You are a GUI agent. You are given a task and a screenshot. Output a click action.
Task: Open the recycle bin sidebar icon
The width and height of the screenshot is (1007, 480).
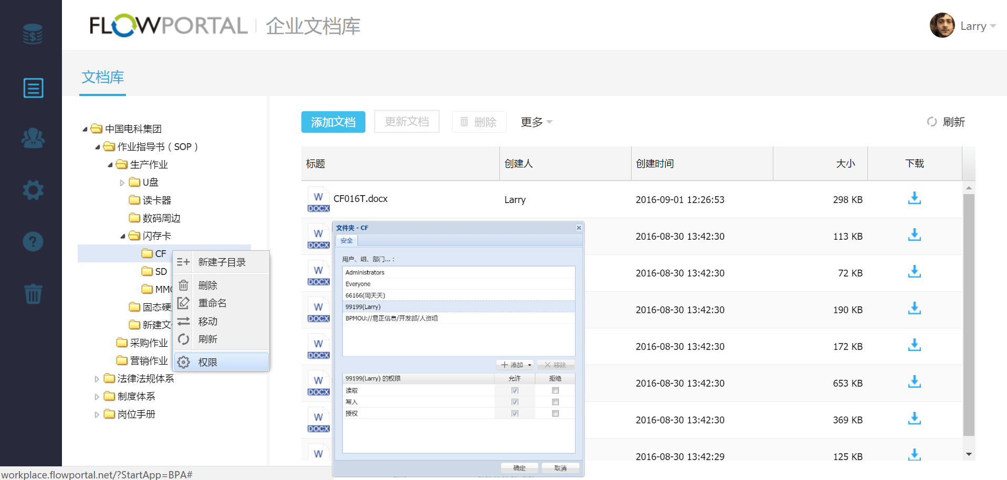pyautogui.click(x=33, y=293)
